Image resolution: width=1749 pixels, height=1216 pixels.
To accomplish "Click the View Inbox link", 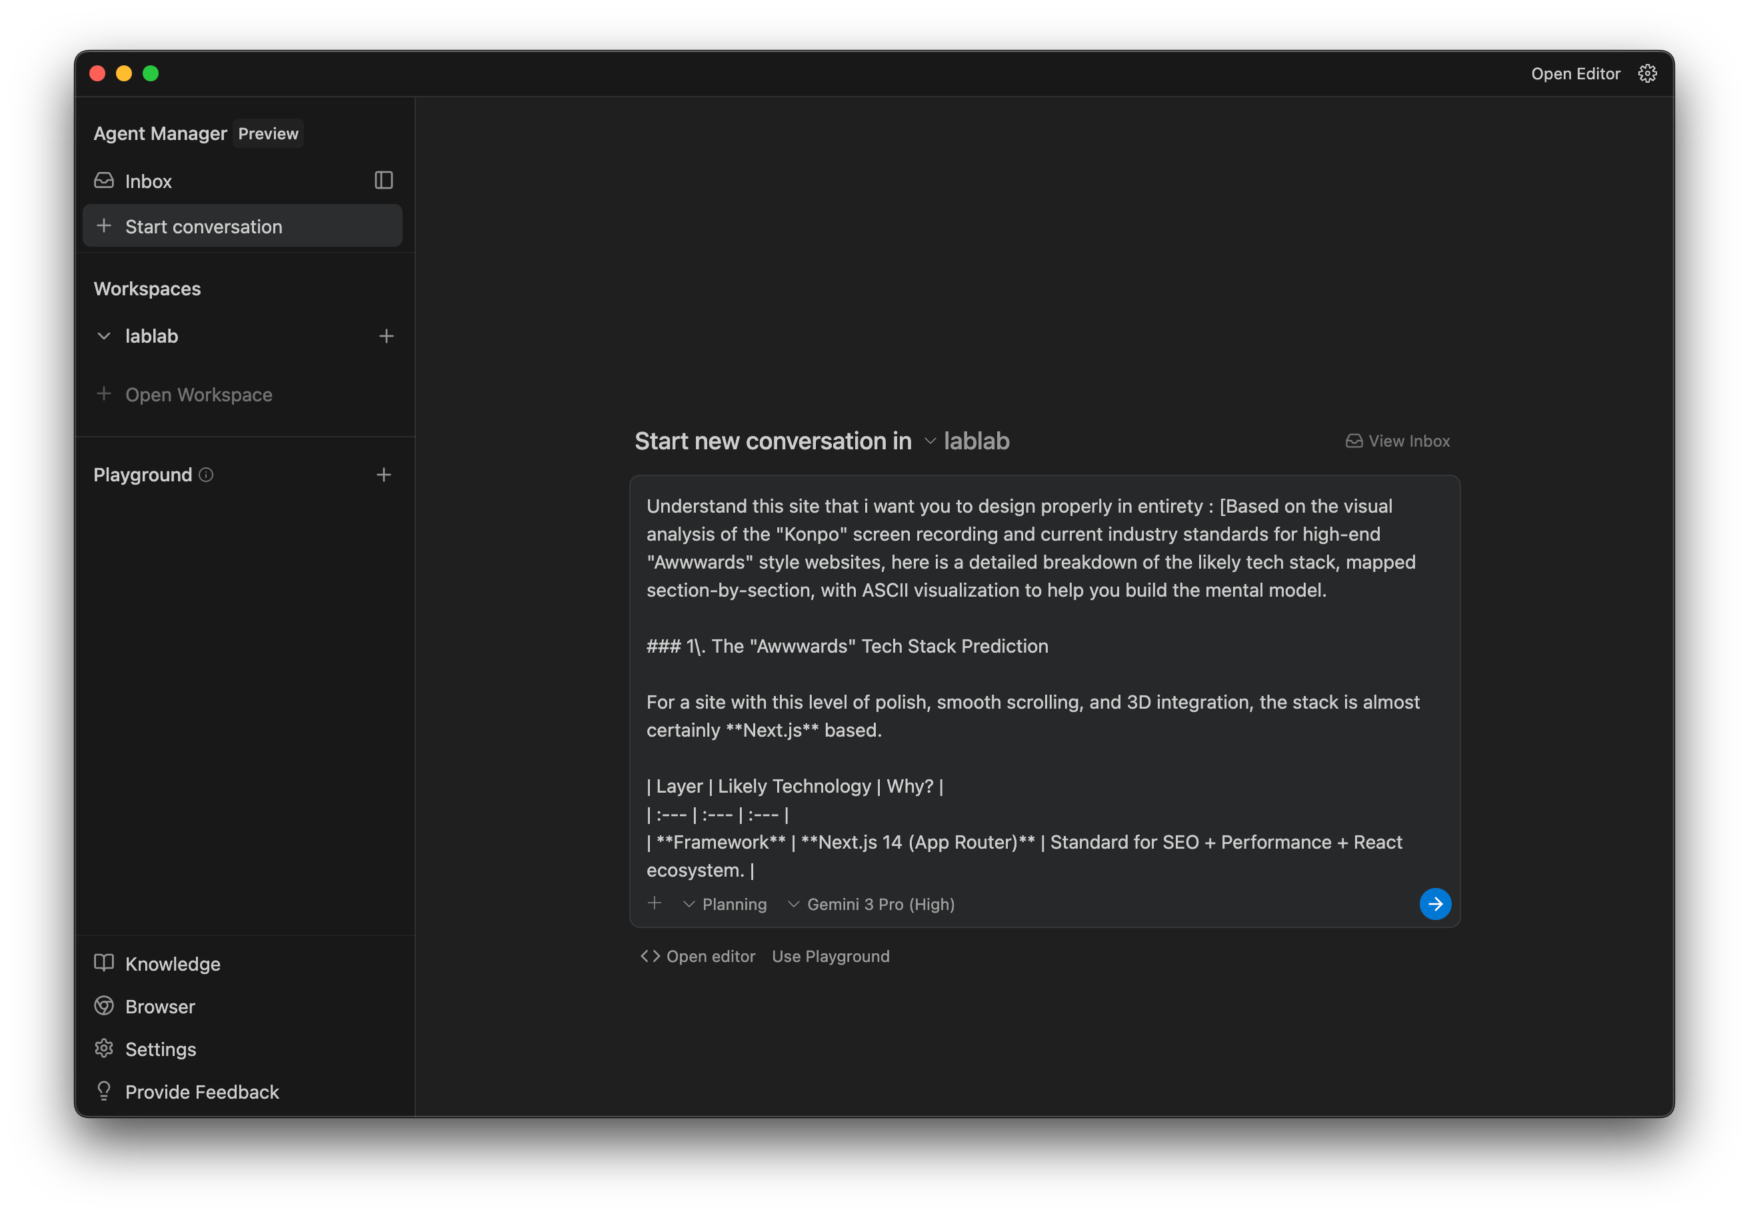I will point(1398,441).
